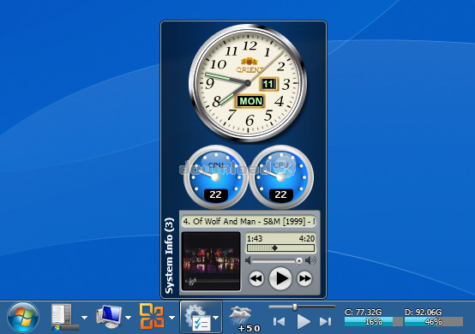Expand the arrow beside System Info gear icon

point(216,318)
